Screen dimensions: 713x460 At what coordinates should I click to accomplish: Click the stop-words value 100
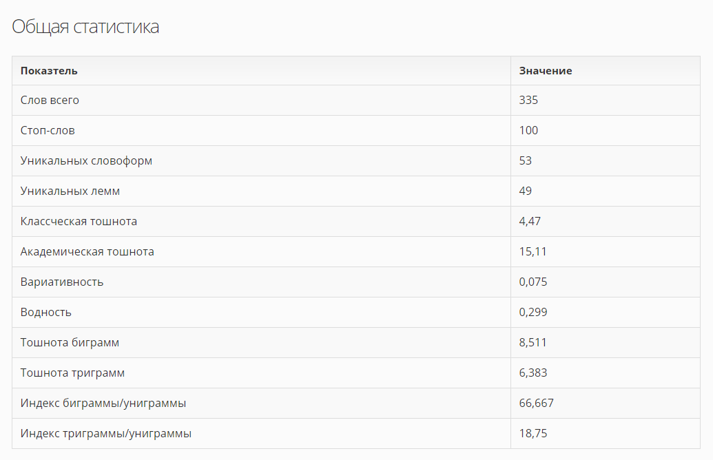[528, 131]
